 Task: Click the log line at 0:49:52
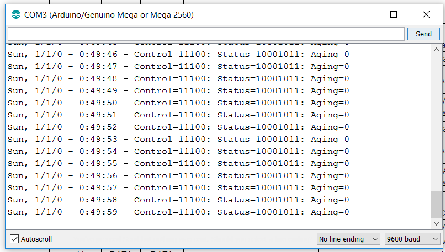(x=178, y=127)
